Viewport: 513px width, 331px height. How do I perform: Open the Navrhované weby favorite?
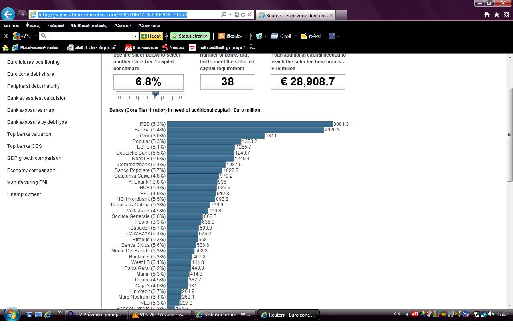coord(35,48)
